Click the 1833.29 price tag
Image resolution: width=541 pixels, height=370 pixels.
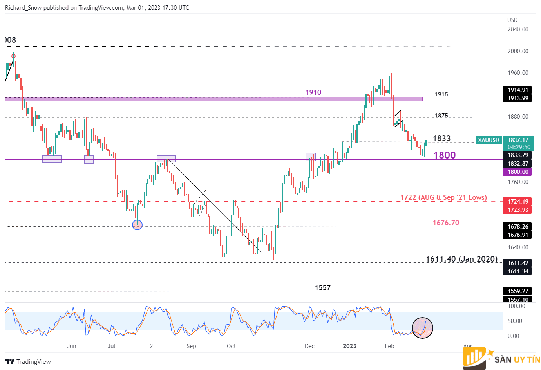(x=518, y=155)
